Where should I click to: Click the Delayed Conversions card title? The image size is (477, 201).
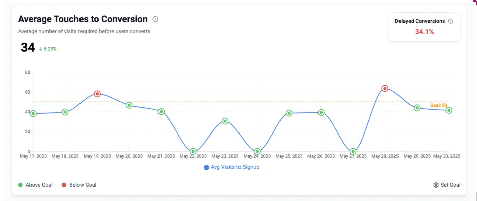tap(420, 21)
